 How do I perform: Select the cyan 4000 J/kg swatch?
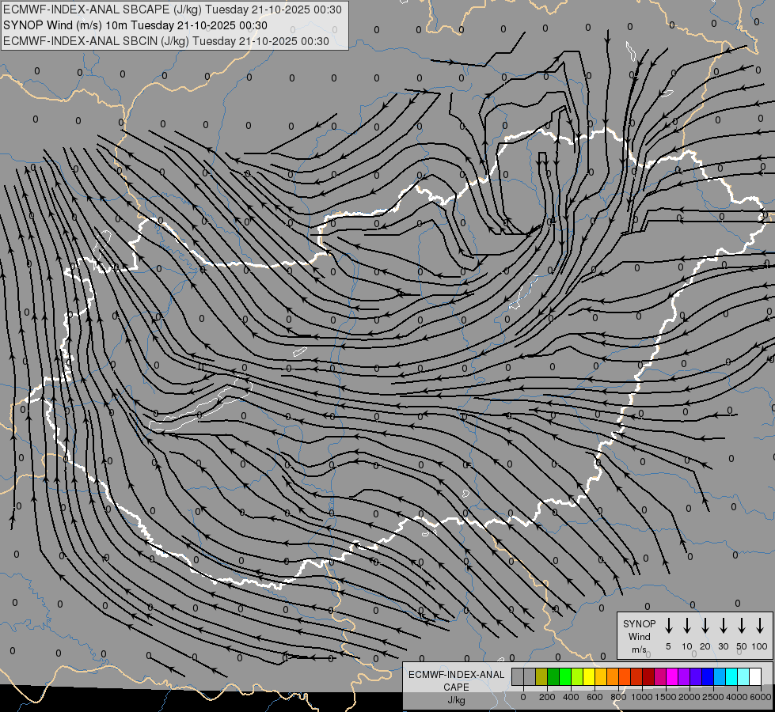tap(732, 676)
